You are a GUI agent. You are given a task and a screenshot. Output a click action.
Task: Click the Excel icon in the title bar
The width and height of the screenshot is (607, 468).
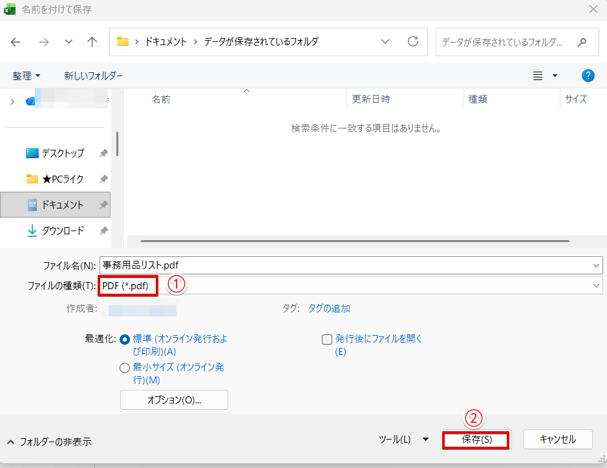[x=10, y=9]
